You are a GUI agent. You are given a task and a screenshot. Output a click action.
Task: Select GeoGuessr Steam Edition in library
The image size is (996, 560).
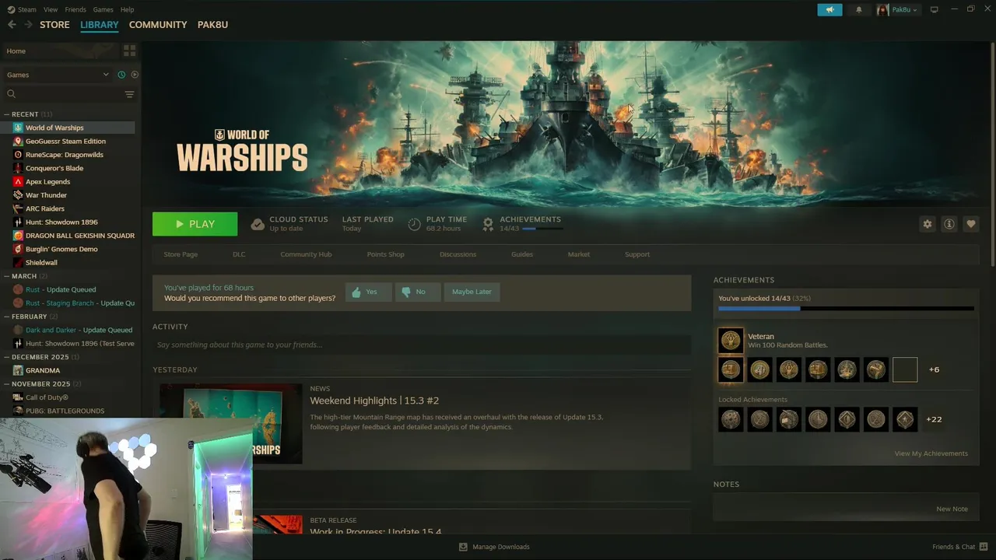click(65, 142)
